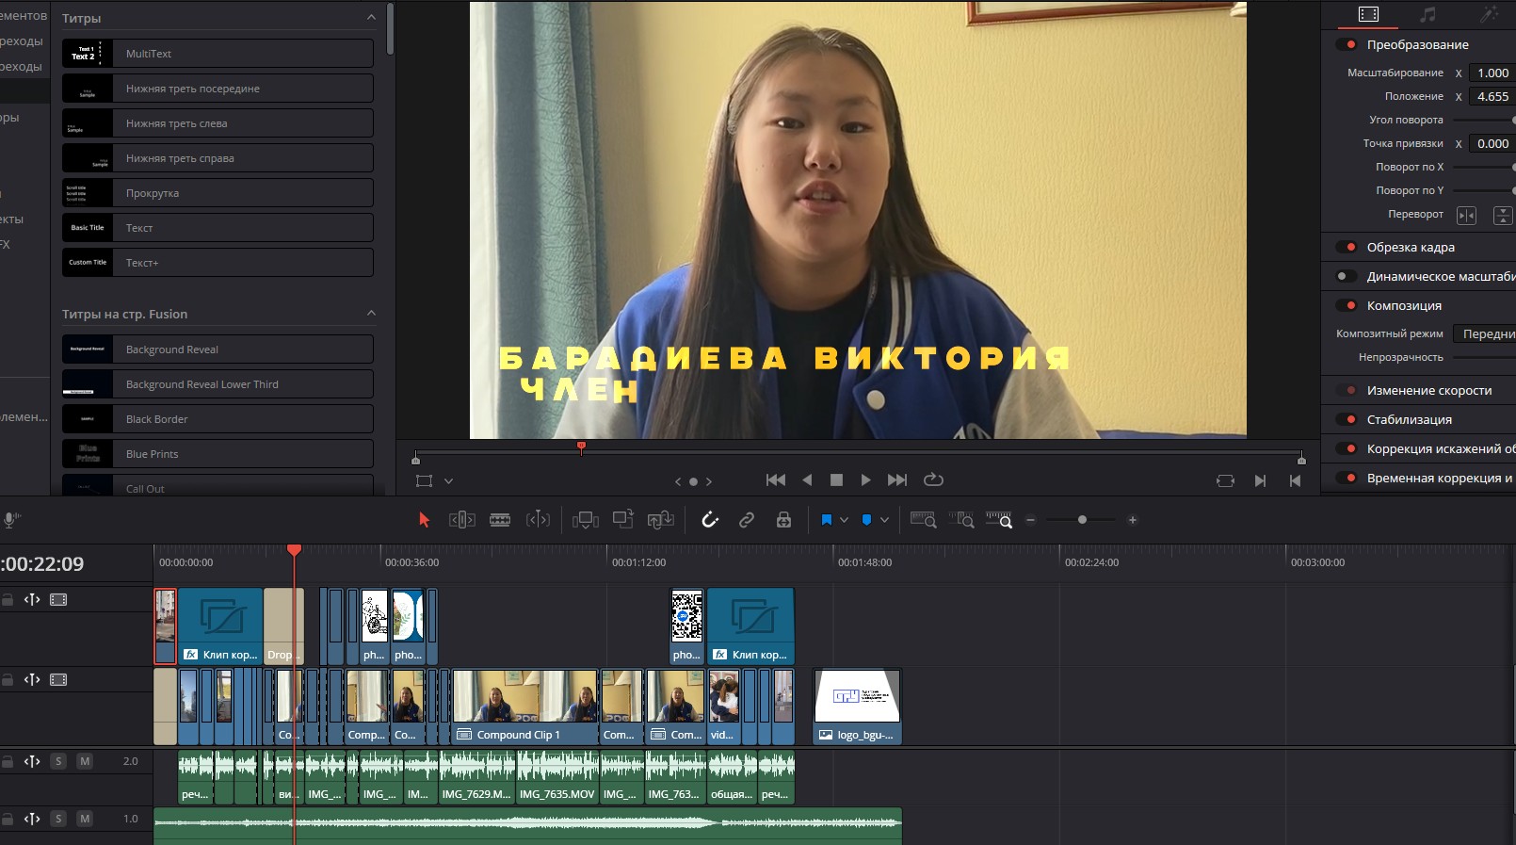Open the blue flag color dropdown arrow
Screen dimensions: 1516x845
[845, 520]
